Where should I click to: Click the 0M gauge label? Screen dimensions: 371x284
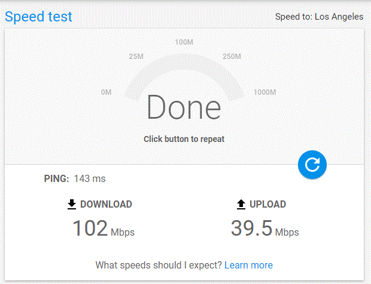(x=107, y=92)
